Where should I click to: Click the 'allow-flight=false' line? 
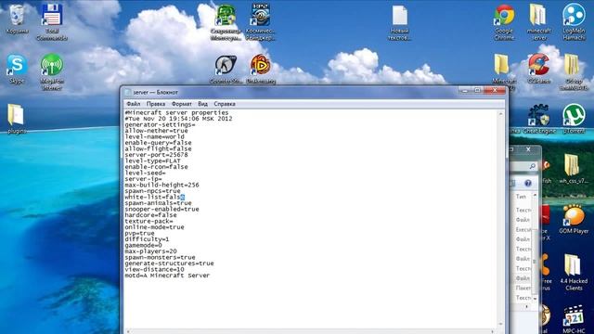[159, 148]
